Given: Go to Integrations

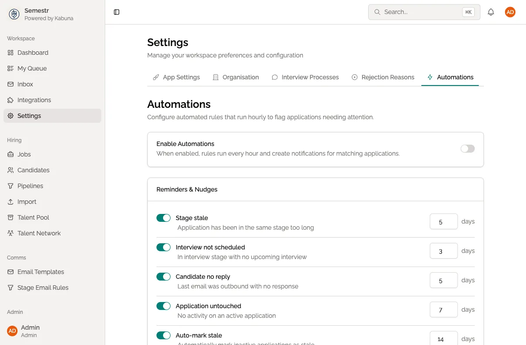Looking at the screenshot, I should (33, 100).
